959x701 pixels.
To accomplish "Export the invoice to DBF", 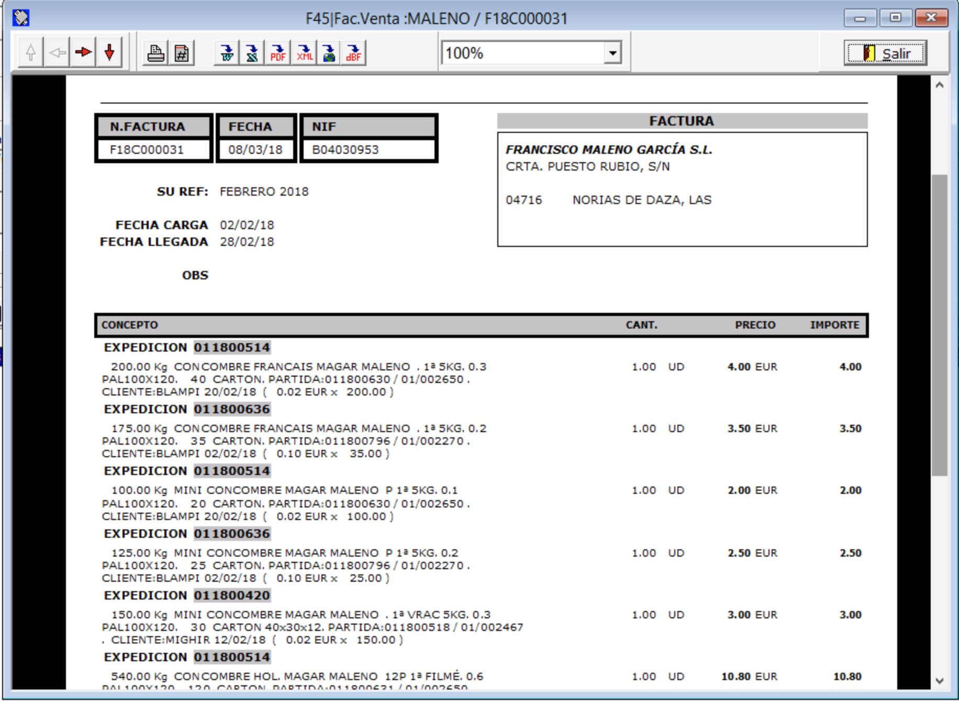I will [354, 53].
